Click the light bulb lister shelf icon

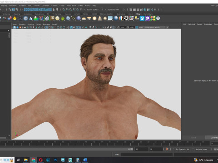pos(137,19)
